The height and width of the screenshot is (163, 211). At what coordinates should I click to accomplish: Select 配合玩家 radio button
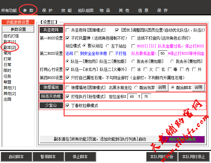point(136,88)
